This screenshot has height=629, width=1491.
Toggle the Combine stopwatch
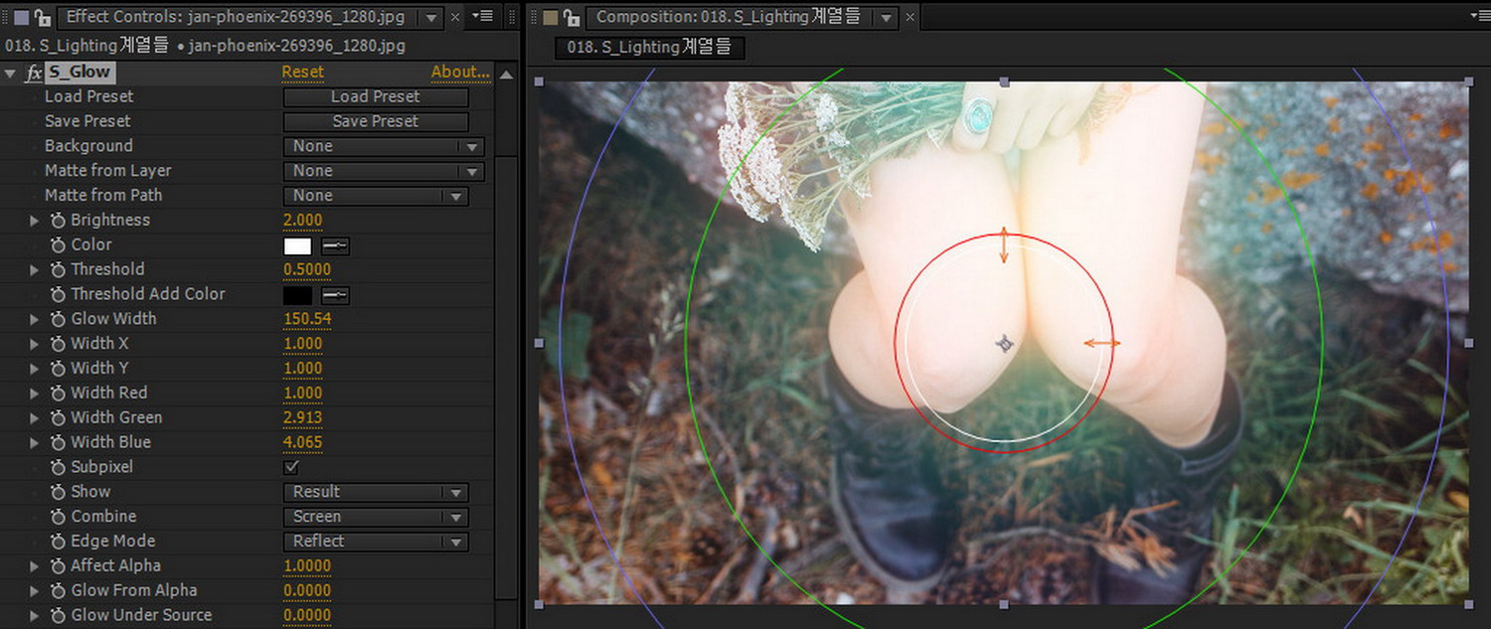(58, 517)
